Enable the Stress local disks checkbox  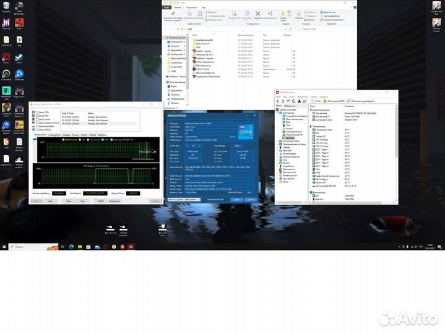tap(37, 126)
